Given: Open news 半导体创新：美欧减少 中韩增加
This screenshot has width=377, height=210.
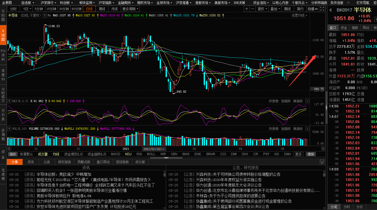Looking at the screenshot, I should (x=64, y=174).
